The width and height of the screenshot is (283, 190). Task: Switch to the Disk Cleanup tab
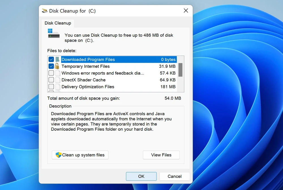click(x=58, y=23)
